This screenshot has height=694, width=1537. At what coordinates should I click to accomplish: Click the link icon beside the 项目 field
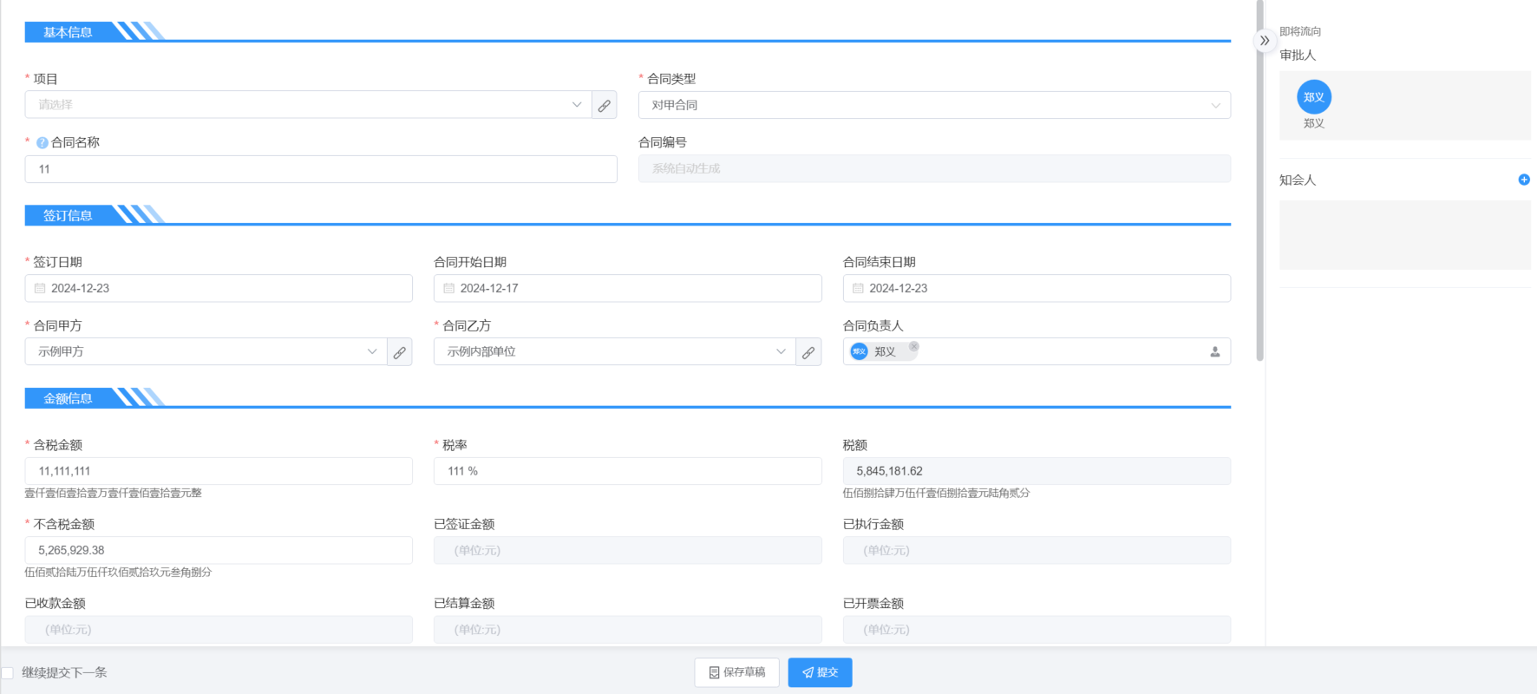click(605, 105)
